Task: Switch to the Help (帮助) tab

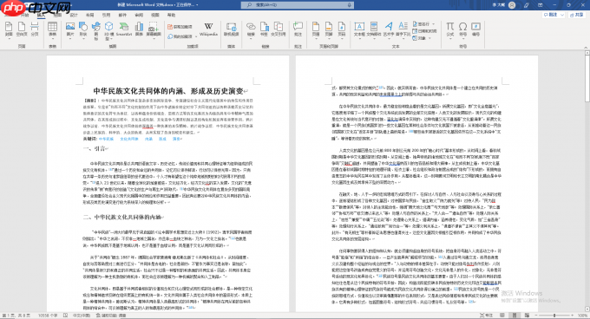Action: pos(171,15)
